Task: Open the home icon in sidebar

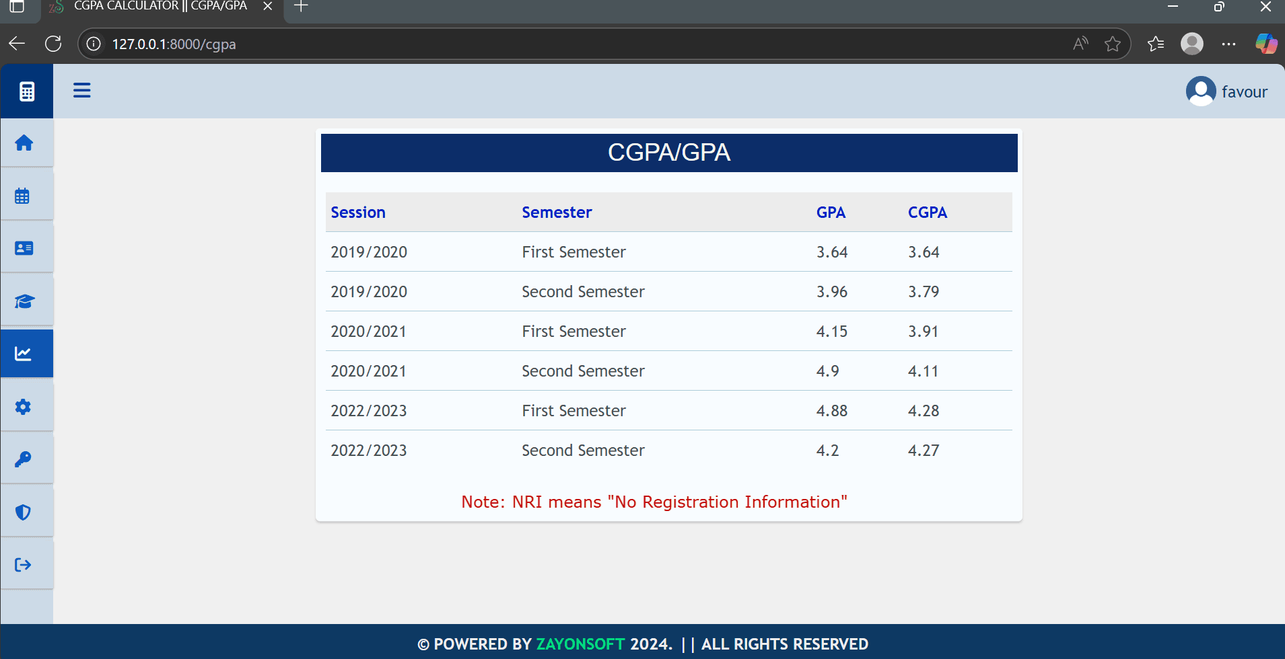Action: click(x=24, y=143)
